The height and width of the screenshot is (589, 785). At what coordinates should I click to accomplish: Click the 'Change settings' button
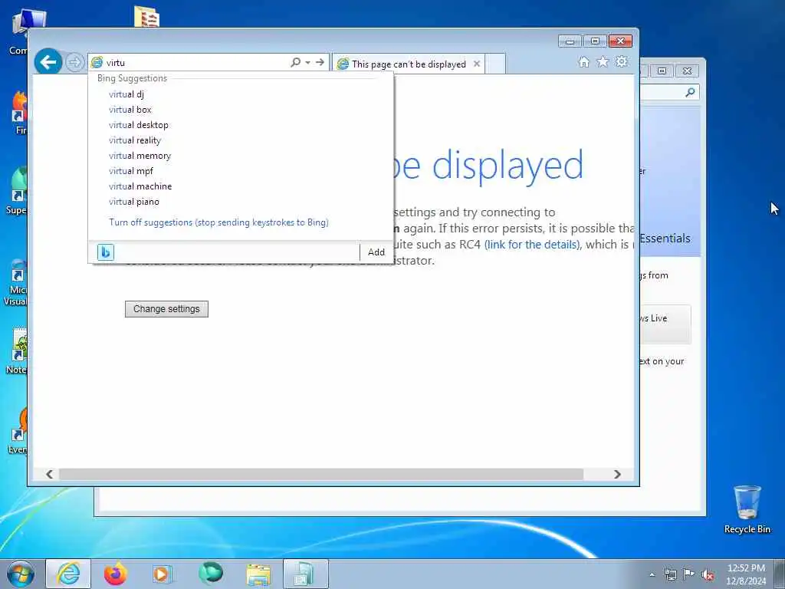pos(166,309)
